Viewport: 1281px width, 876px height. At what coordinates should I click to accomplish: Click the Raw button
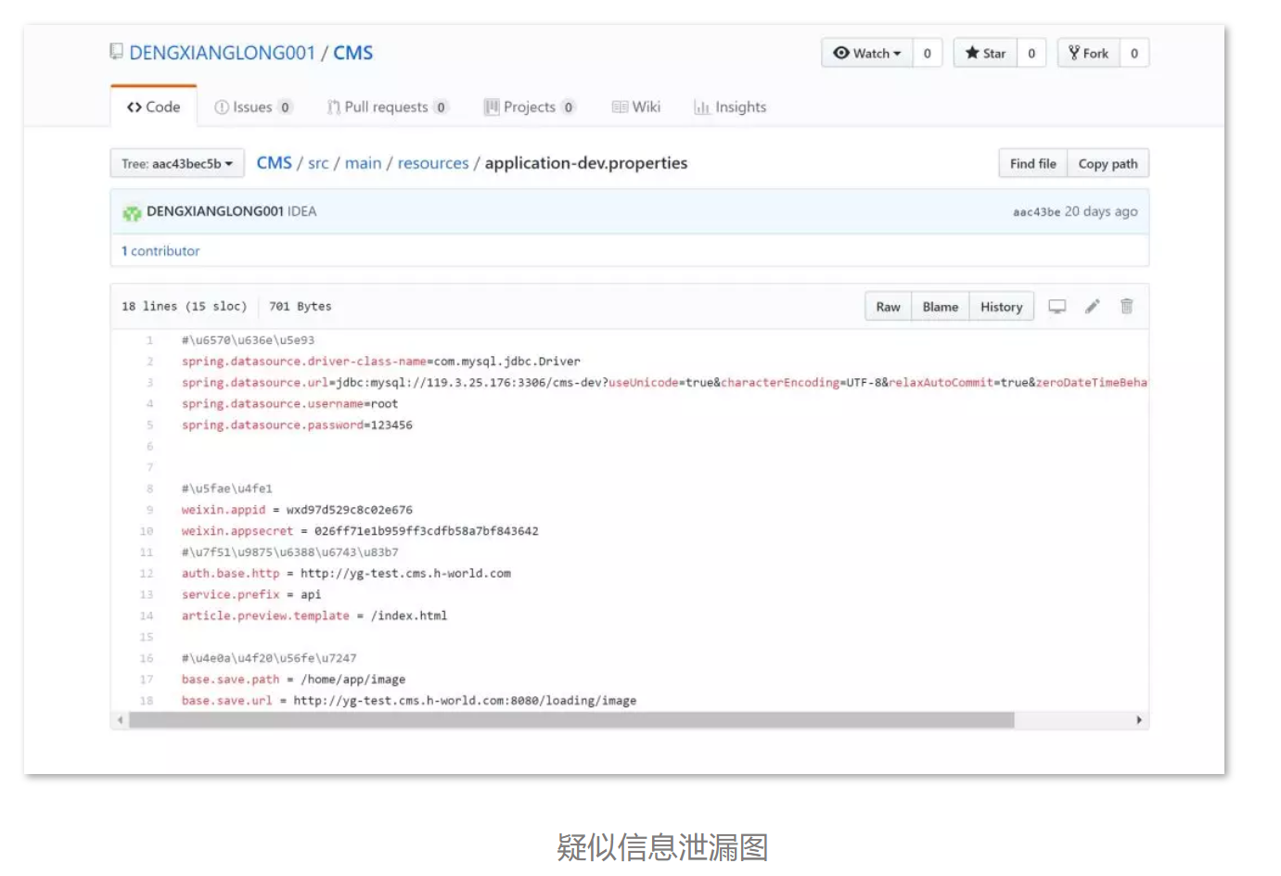click(888, 307)
